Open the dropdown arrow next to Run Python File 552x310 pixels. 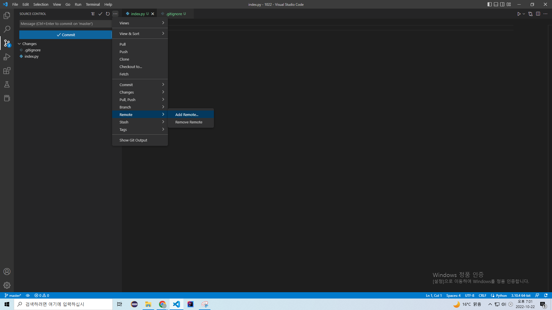pyautogui.click(x=524, y=14)
